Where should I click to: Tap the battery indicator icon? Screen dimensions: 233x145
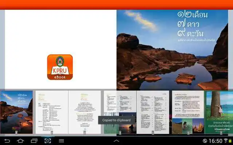point(230,141)
